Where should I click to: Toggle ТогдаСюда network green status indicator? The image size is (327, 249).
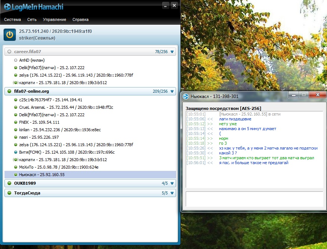[x=9, y=193]
